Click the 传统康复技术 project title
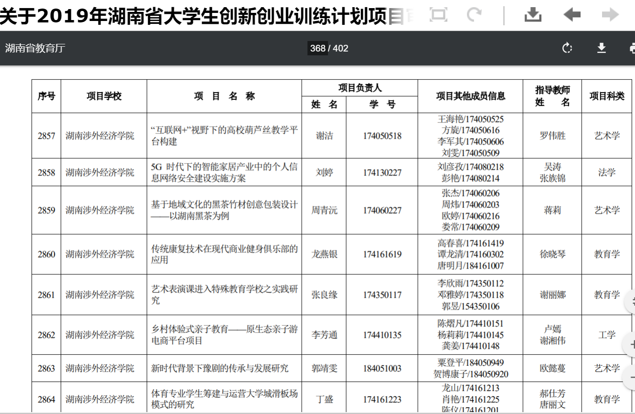Image resolution: width=635 pixels, height=414 pixels. [x=224, y=255]
